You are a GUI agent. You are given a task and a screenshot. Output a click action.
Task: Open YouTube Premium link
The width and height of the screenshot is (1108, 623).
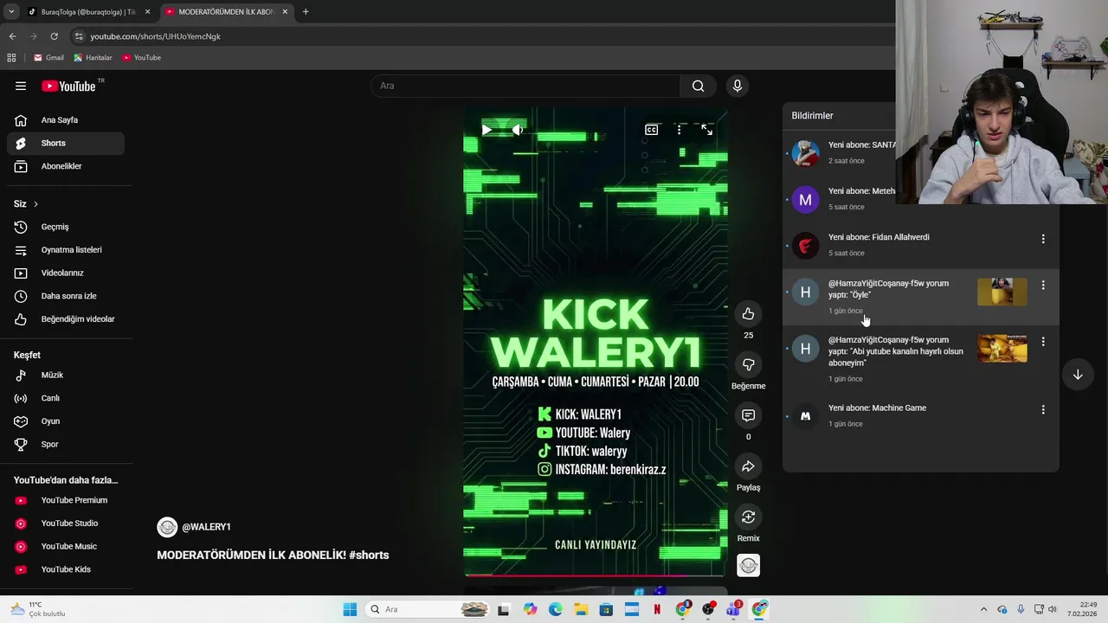tap(66, 500)
